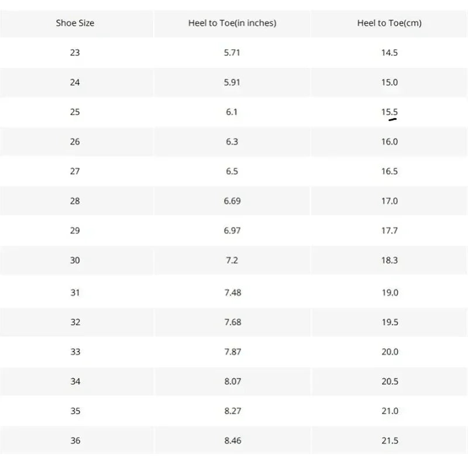
Task: Click the 20.0 cm value
Action: pyautogui.click(x=390, y=352)
